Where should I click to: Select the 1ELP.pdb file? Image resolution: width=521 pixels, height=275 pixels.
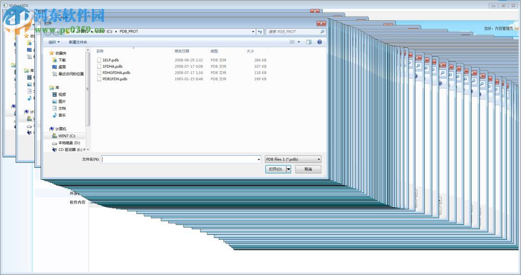pos(110,60)
